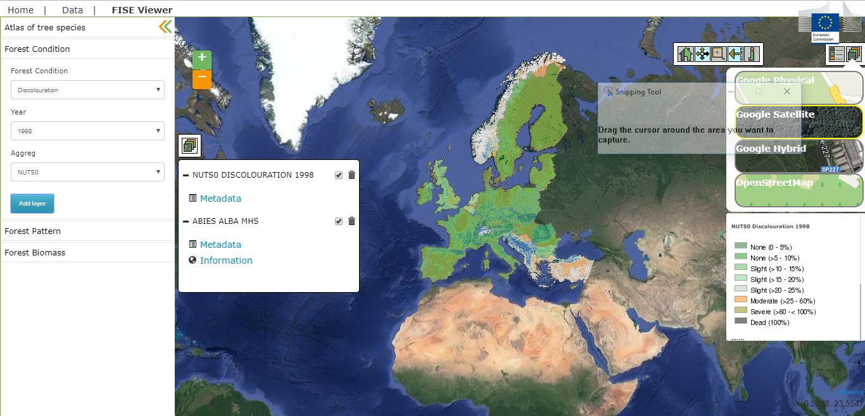This screenshot has width=865, height=416.
Task: Open the Aggreg dropdown showing NUTS0
Action: click(87, 172)
